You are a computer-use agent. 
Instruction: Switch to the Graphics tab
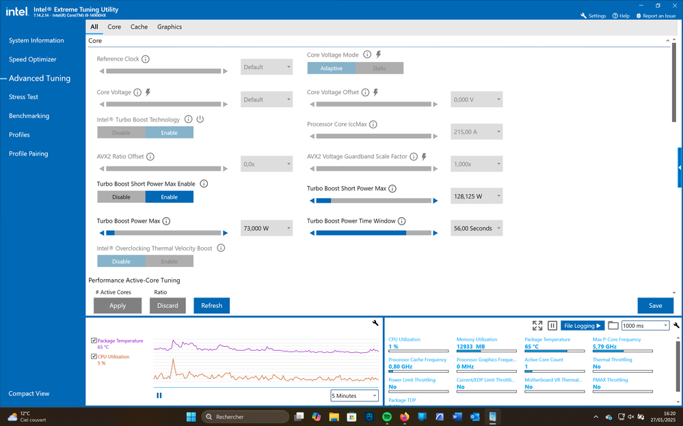pos(170,27)
